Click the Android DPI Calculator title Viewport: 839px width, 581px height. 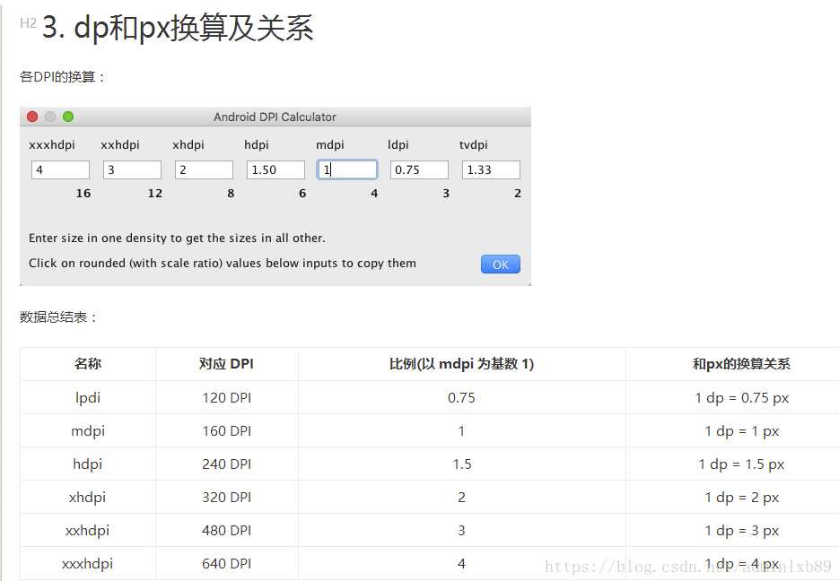[x=275, y=117]
